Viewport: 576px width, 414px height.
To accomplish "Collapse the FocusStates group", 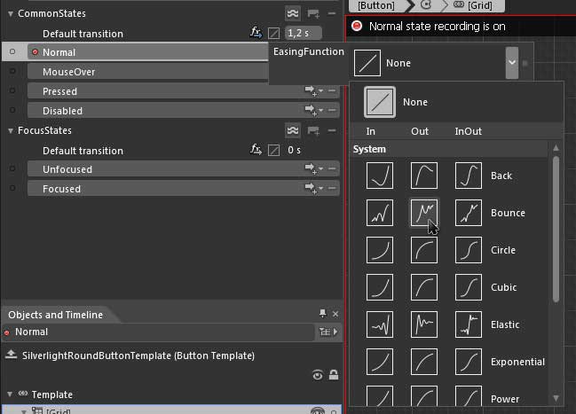I will click(11, 130).
